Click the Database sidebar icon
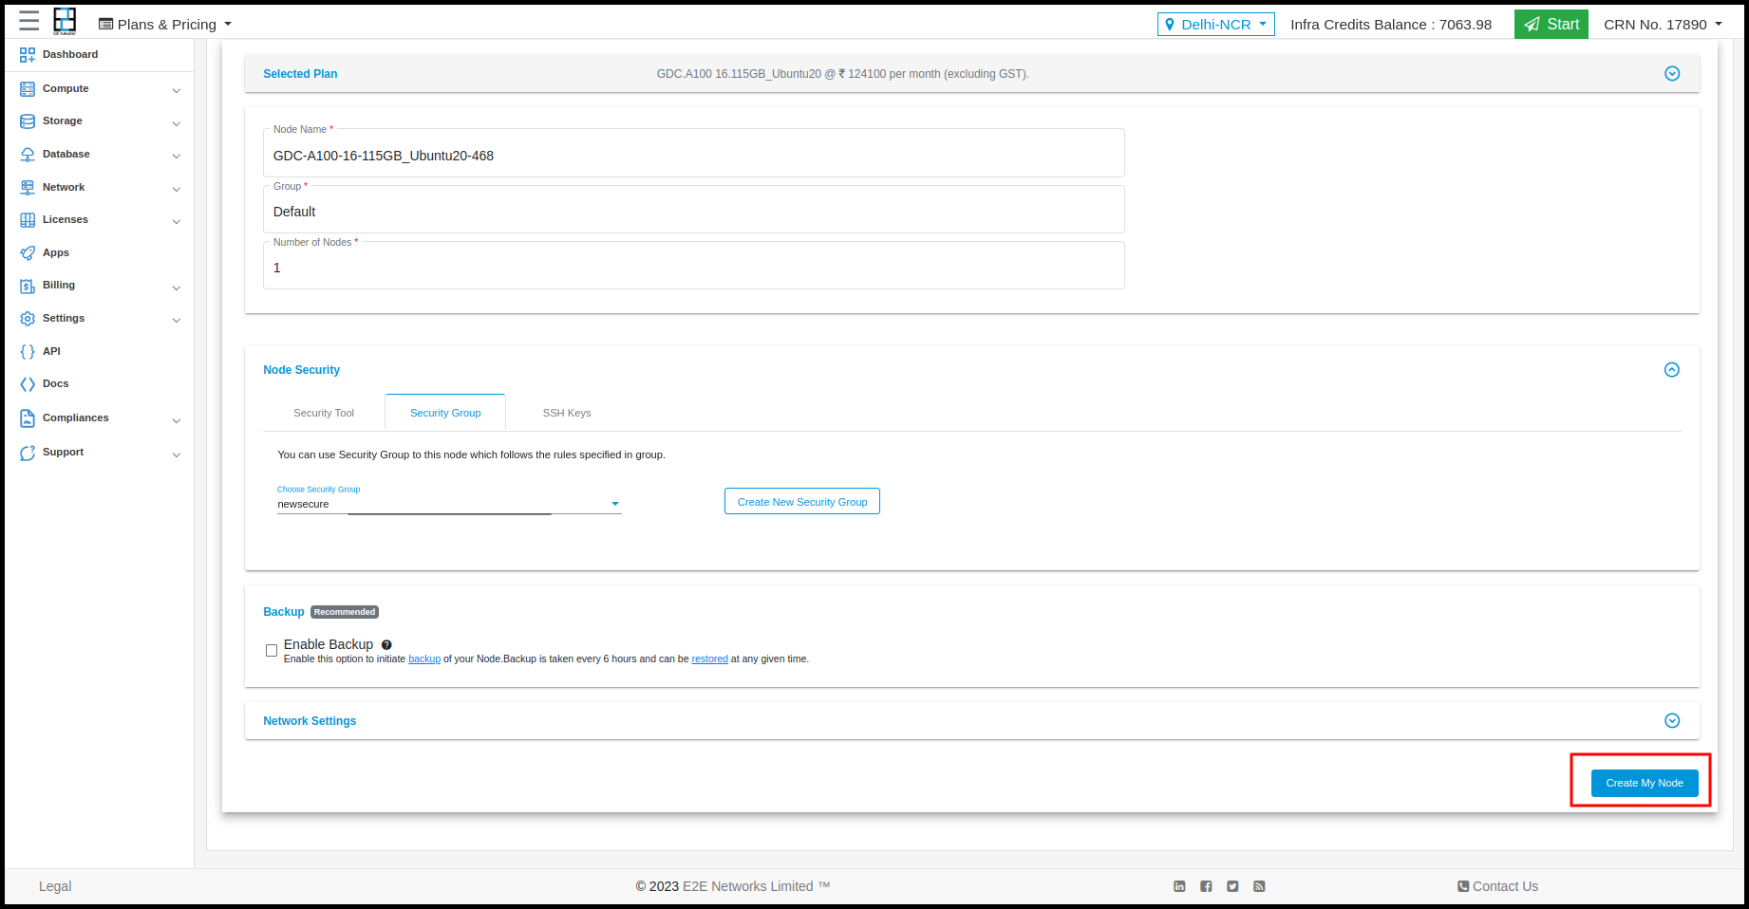The width and height of the screenshot is (1749, 909). tap(28, 155)
